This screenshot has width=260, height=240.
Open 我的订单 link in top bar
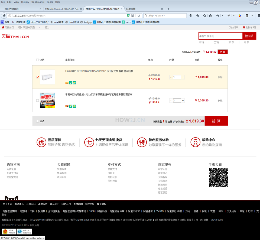pos(233,27)
